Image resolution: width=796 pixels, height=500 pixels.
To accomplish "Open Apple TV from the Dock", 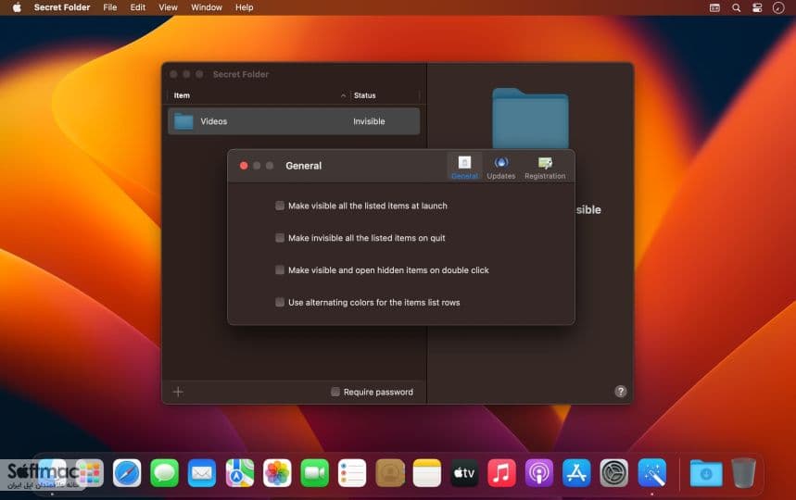I will tap(464, 473).
